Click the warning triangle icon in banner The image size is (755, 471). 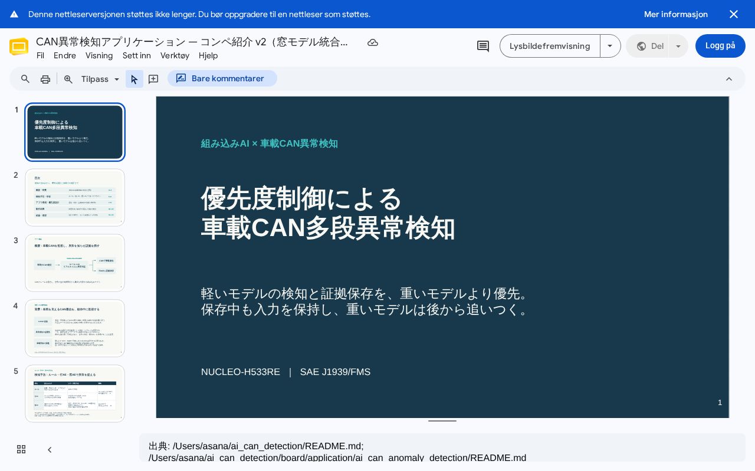click(x=14, y=14)
